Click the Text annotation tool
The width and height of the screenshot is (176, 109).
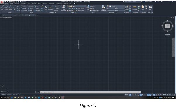[x=46, y=8]
